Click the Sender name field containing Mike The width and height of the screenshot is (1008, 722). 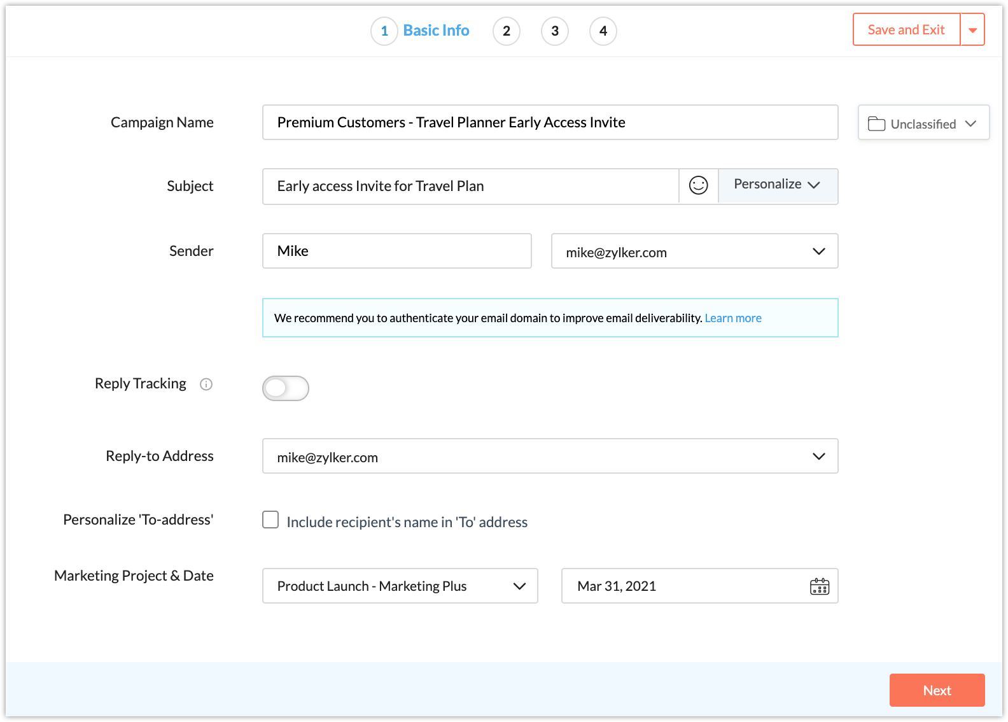pos(396,251)
